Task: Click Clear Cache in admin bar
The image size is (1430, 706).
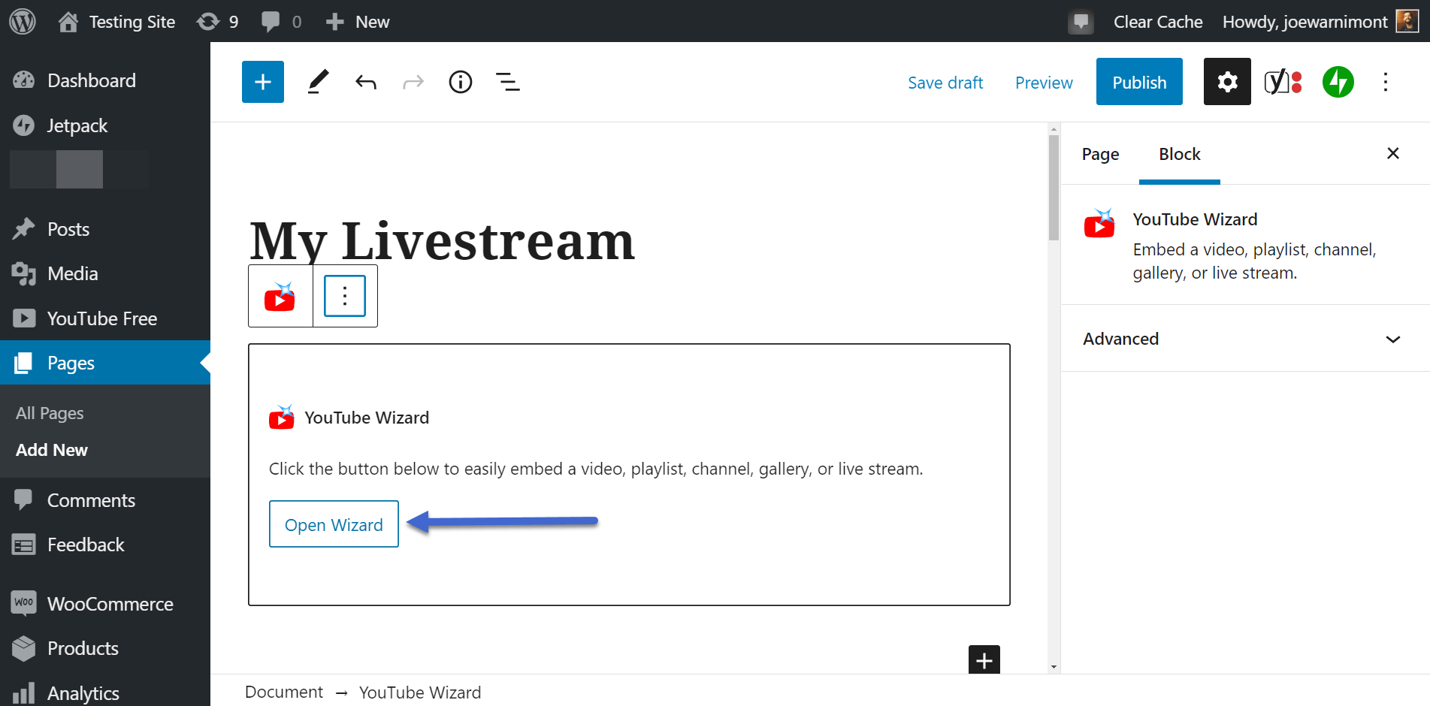Action: point(1158,22)
